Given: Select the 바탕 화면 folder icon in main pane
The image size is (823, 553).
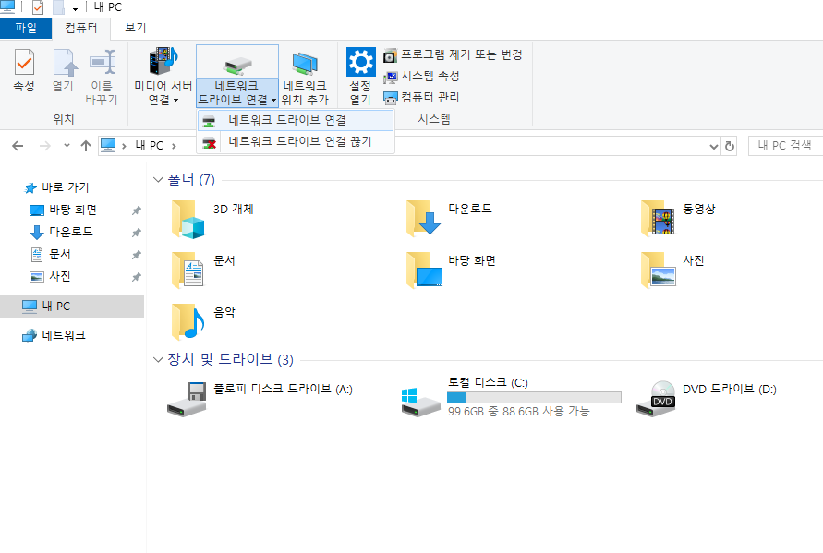Looking at the screenshot, I should coord(425,270).
